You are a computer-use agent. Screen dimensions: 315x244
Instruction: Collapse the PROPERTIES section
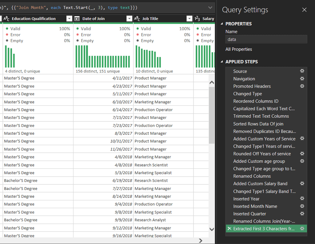tap(222, 24)
